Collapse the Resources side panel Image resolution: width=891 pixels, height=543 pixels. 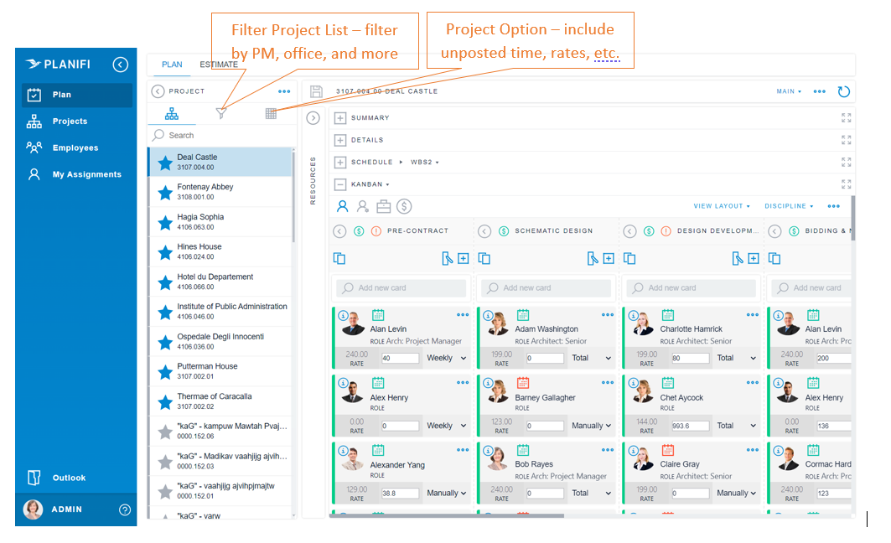(312, 118)
